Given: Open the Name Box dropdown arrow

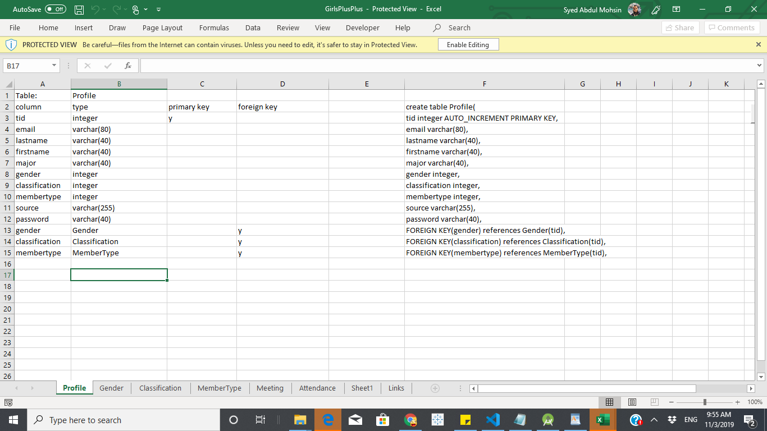Looking at the screenshot, I should coord(54,66).
